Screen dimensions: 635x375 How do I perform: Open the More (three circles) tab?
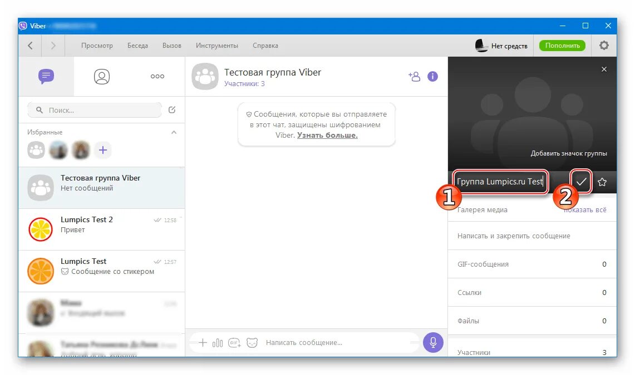pos(157,76)
